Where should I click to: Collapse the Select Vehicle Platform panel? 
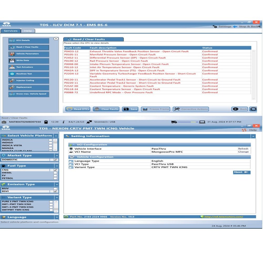tap(56, 136)
